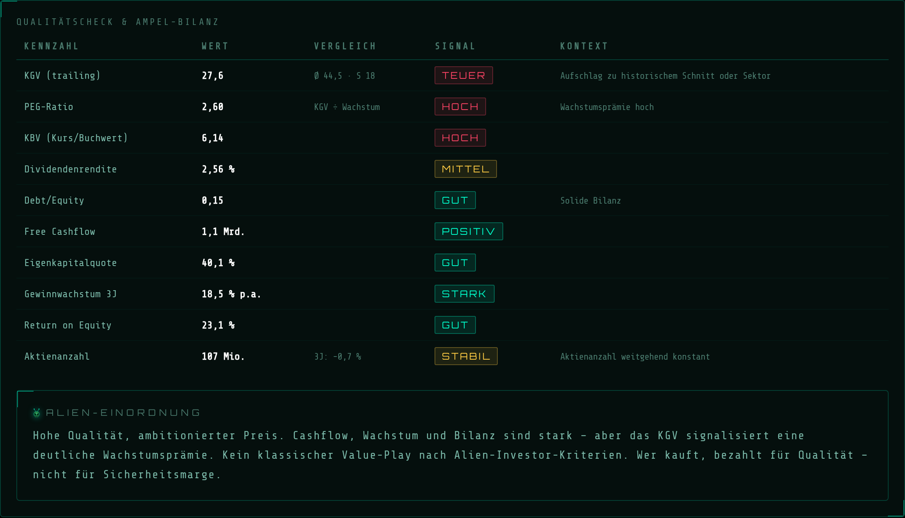Screen dimensions: 905x518
Task: Select the Gewinnwachstum 3J row label
Action: click(71, 294)
